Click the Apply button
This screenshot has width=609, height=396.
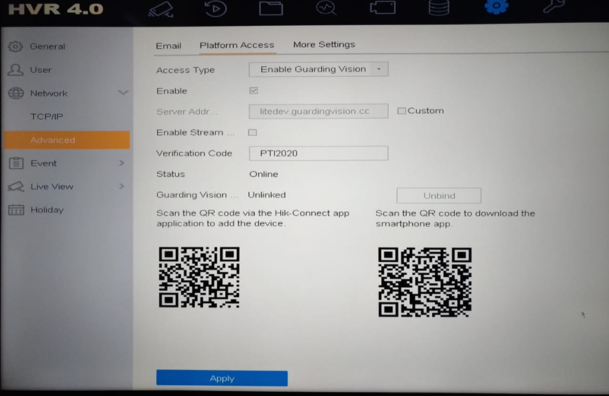[222, 378]
